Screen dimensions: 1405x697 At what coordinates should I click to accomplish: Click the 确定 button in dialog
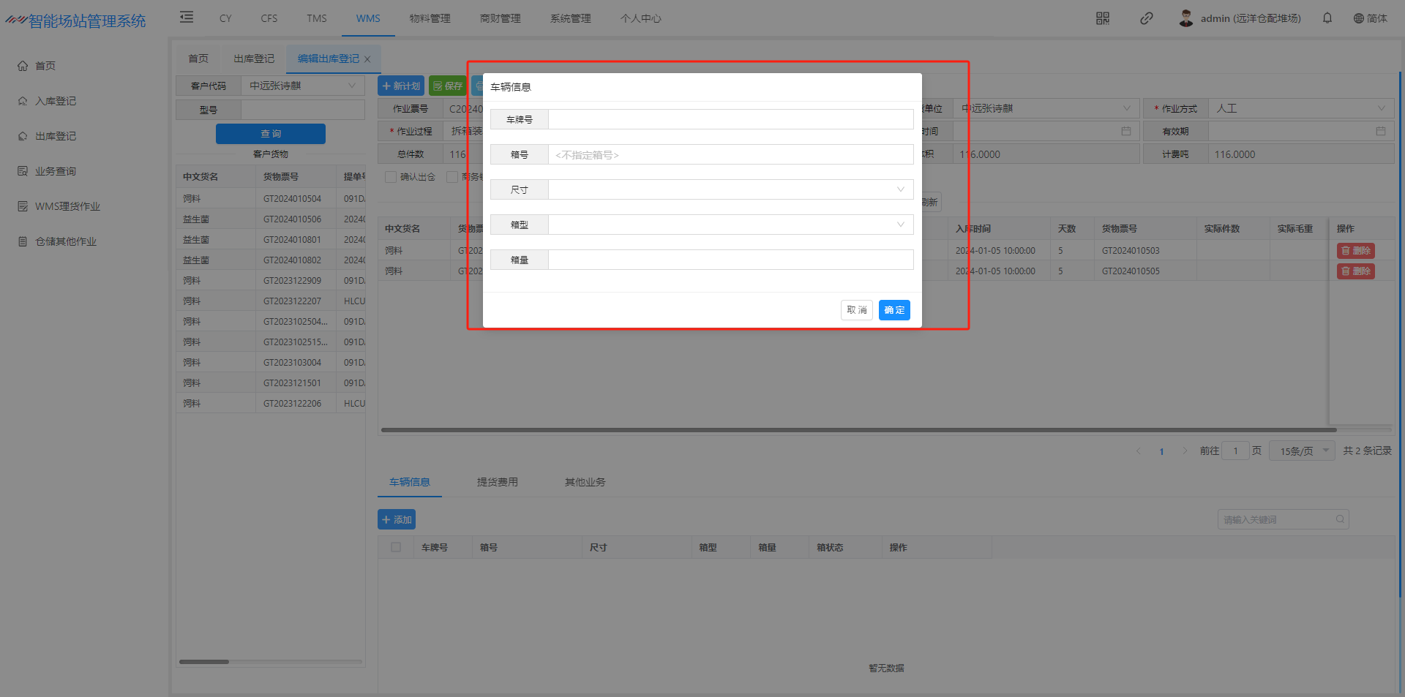tap(894, 310)
